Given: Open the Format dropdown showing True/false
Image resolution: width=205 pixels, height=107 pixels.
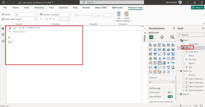Looking at the screenshot, I should 60,15.
